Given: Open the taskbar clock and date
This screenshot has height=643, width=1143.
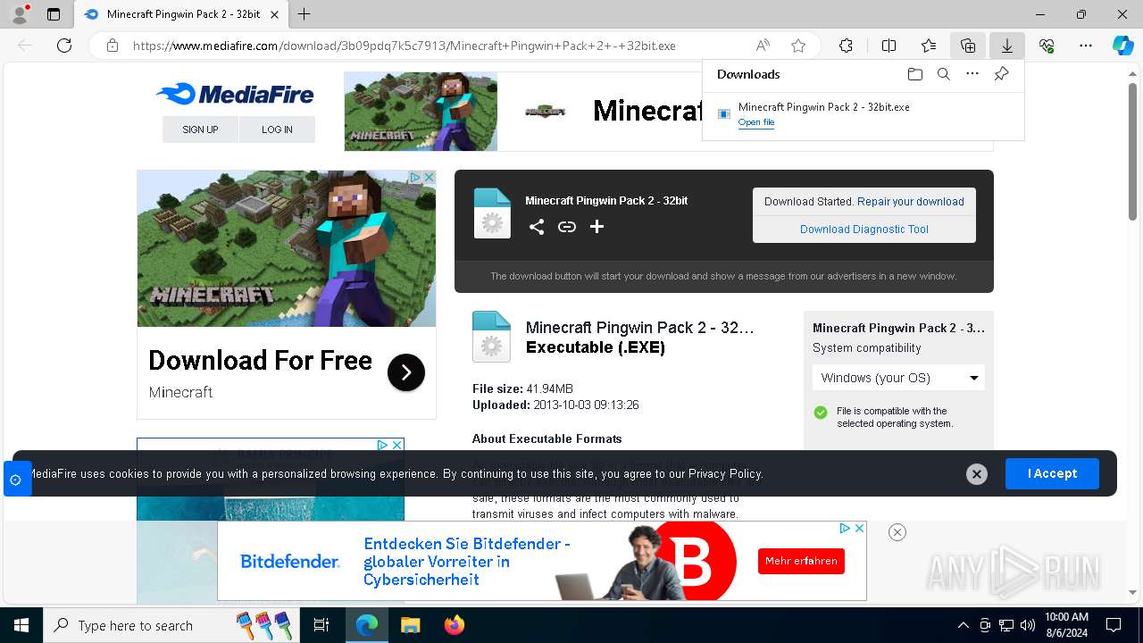Looking at the screenshot, I should (x=1066, y=625).
